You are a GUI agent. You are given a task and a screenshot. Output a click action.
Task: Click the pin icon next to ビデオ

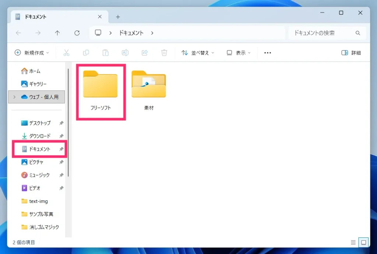(61, 188)
